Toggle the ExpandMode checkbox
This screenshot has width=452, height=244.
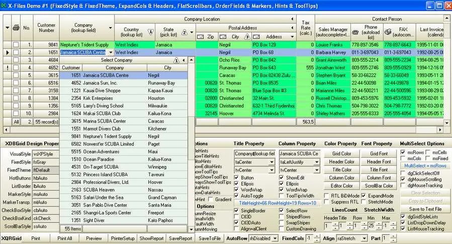click(364, 196)
